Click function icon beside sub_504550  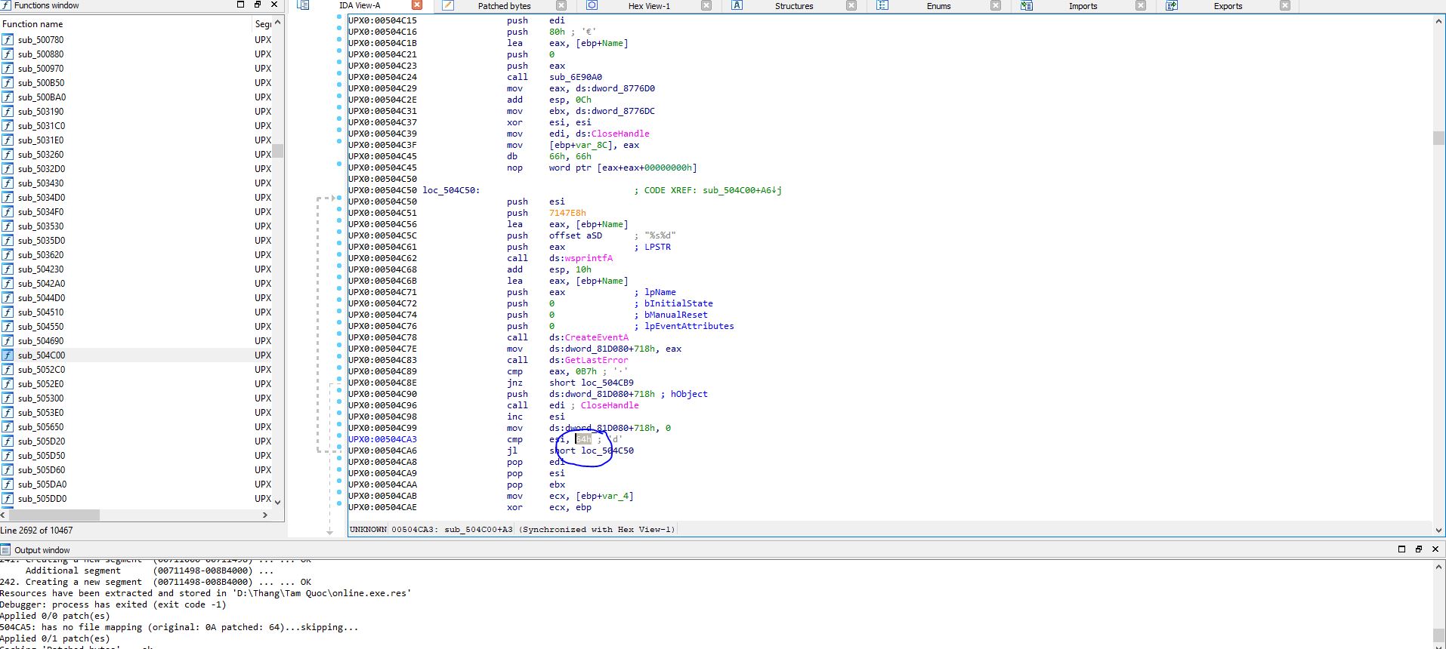(8, 326)
